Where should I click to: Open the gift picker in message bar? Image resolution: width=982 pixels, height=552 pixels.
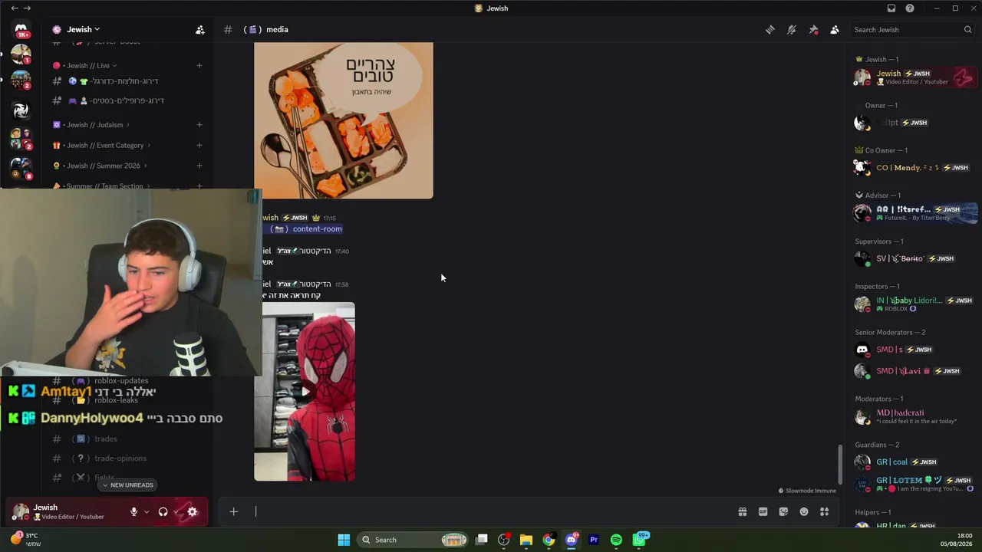(743, 512)
